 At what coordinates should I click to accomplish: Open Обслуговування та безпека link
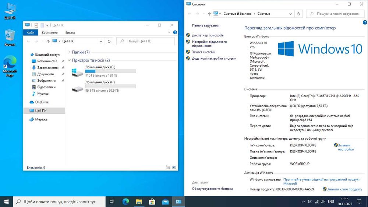[x=212, y=189]
